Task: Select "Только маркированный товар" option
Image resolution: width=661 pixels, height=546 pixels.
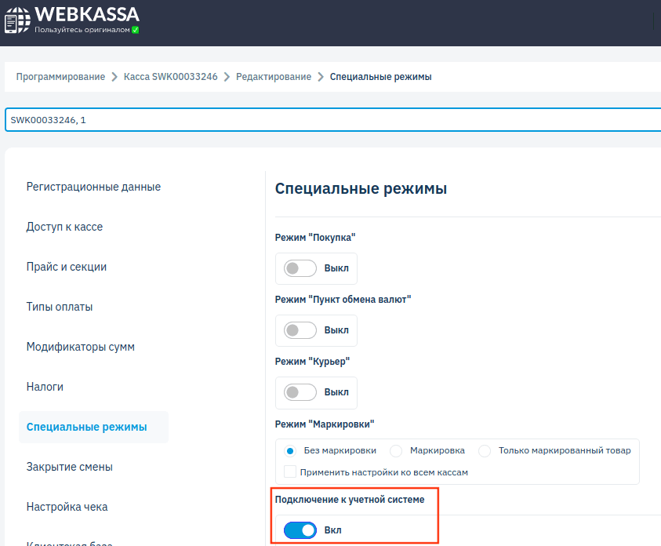Action: point(485,450)
